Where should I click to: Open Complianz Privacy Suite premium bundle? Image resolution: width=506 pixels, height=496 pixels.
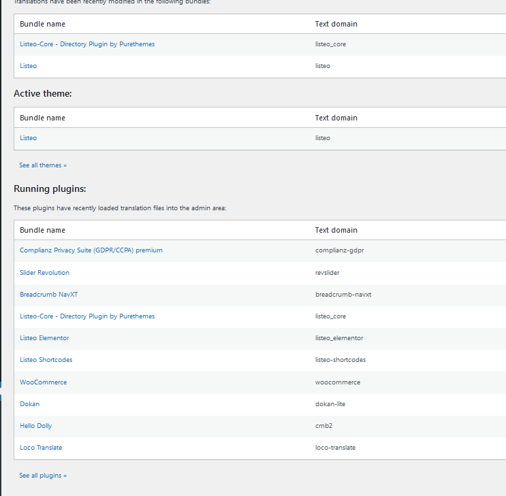pyautogui.click(x=91, y=250)
